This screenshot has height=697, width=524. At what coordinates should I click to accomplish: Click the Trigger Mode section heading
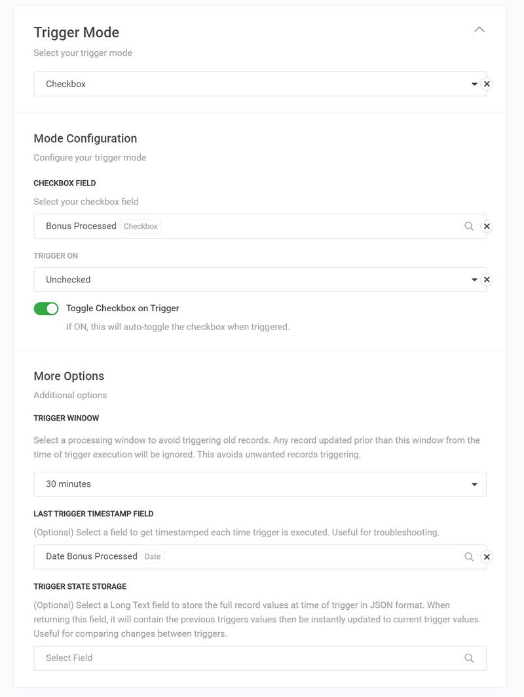[x=76, y=32]
